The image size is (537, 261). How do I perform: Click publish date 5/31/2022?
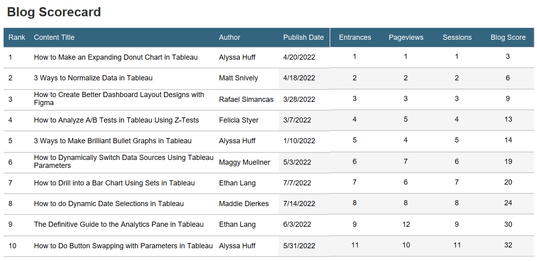pyautogui.click(x=299, y=246)
